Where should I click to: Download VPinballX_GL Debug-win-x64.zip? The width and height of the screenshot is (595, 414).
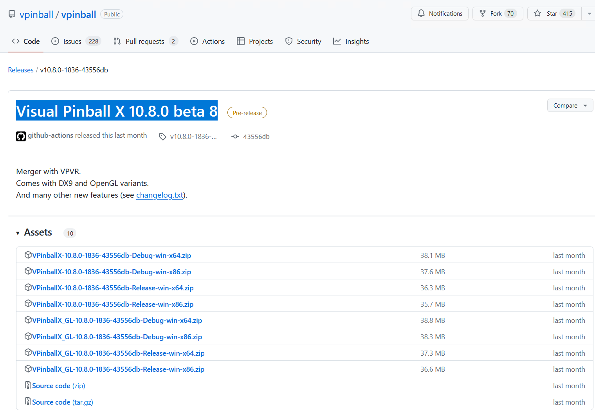(117, 320)
